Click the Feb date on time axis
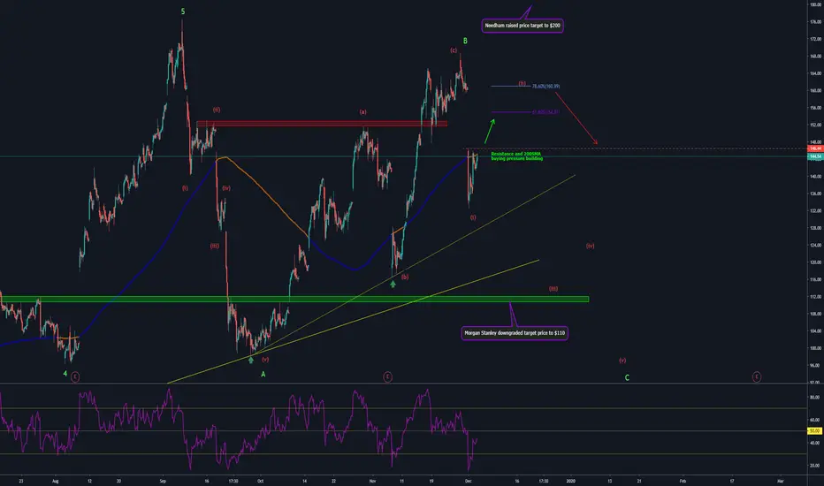This screenshot has height=486, width=824. pos(683,481)
